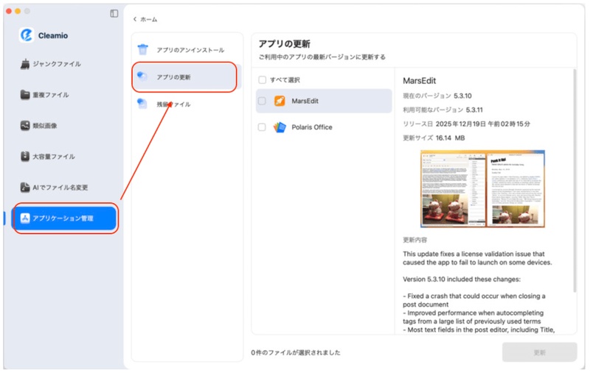Click the similar images icon

(x=25, y=125)
